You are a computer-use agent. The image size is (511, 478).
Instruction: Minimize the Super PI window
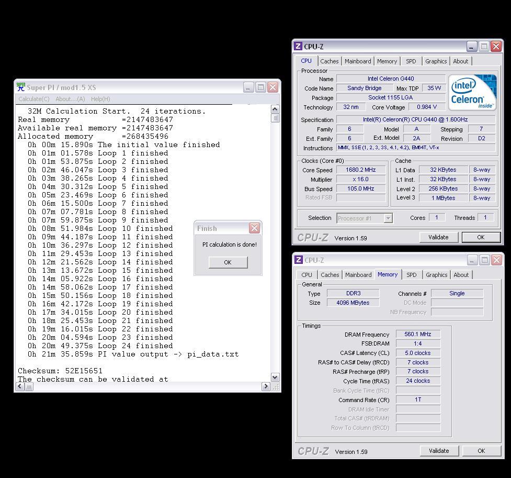coord(248,87)
